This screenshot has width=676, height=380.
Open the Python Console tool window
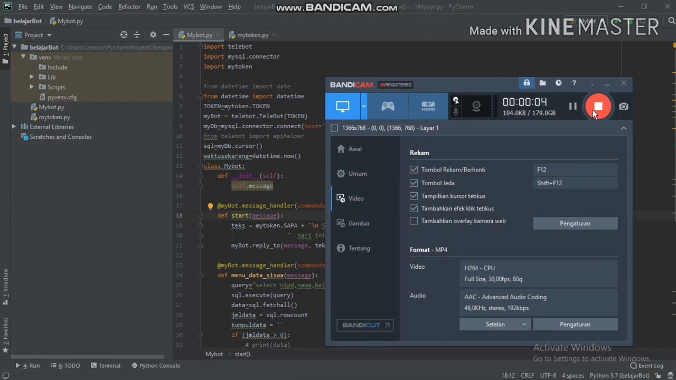(156, 365)
